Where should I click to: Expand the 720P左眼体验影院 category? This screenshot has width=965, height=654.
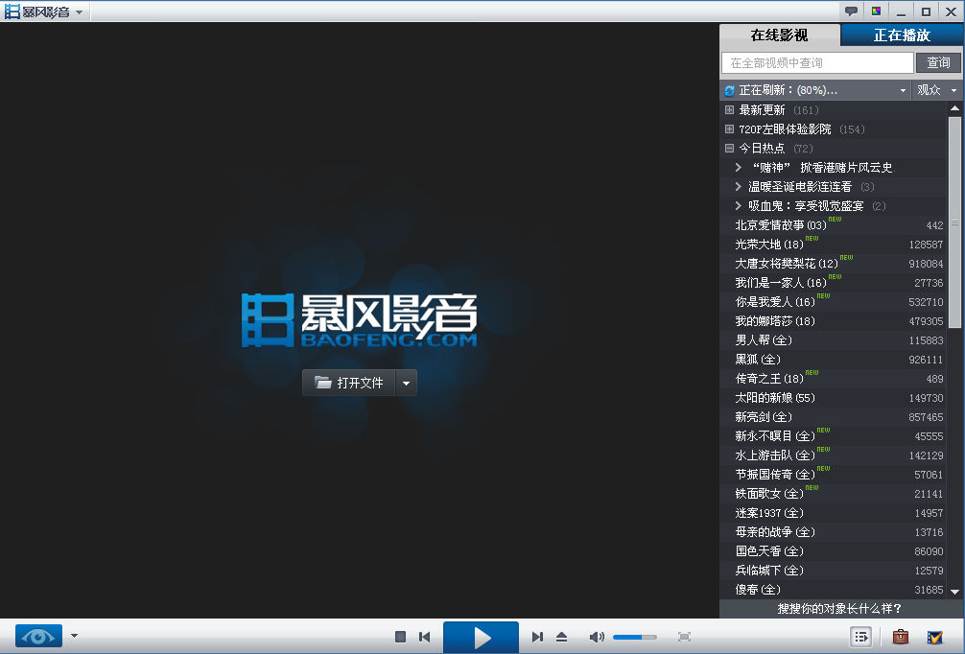point(729,129)
